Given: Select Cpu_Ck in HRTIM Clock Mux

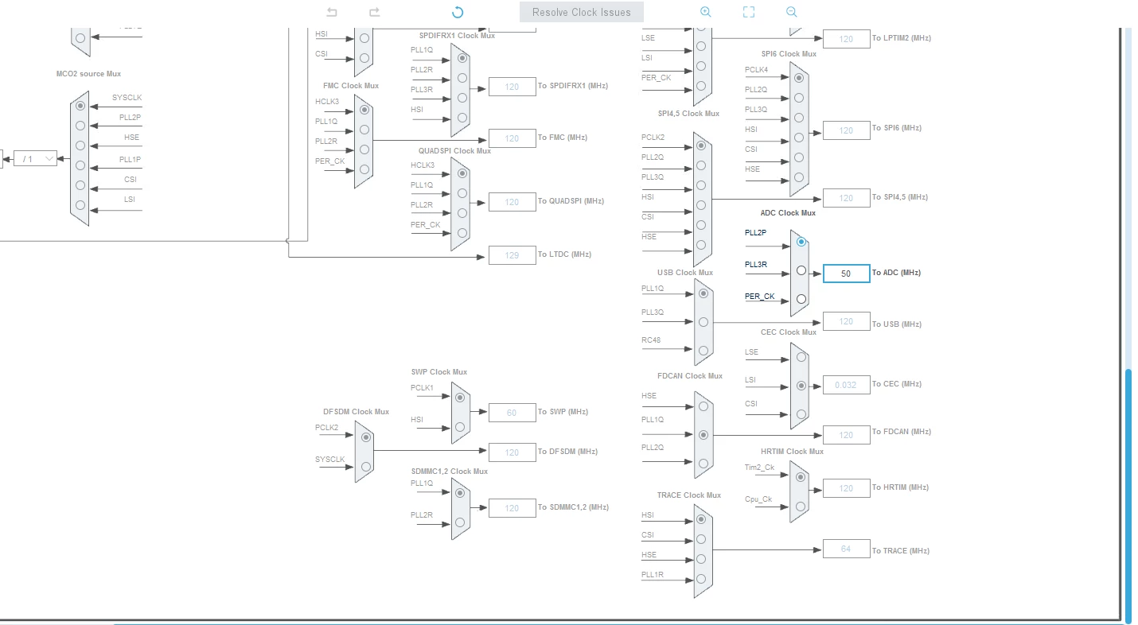Looking at the screenshot, I should [801, 506].
